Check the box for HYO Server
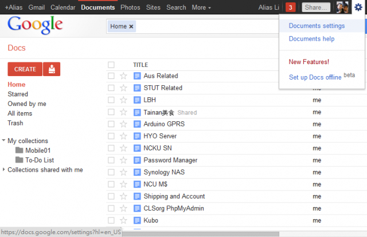 point(111,136)
